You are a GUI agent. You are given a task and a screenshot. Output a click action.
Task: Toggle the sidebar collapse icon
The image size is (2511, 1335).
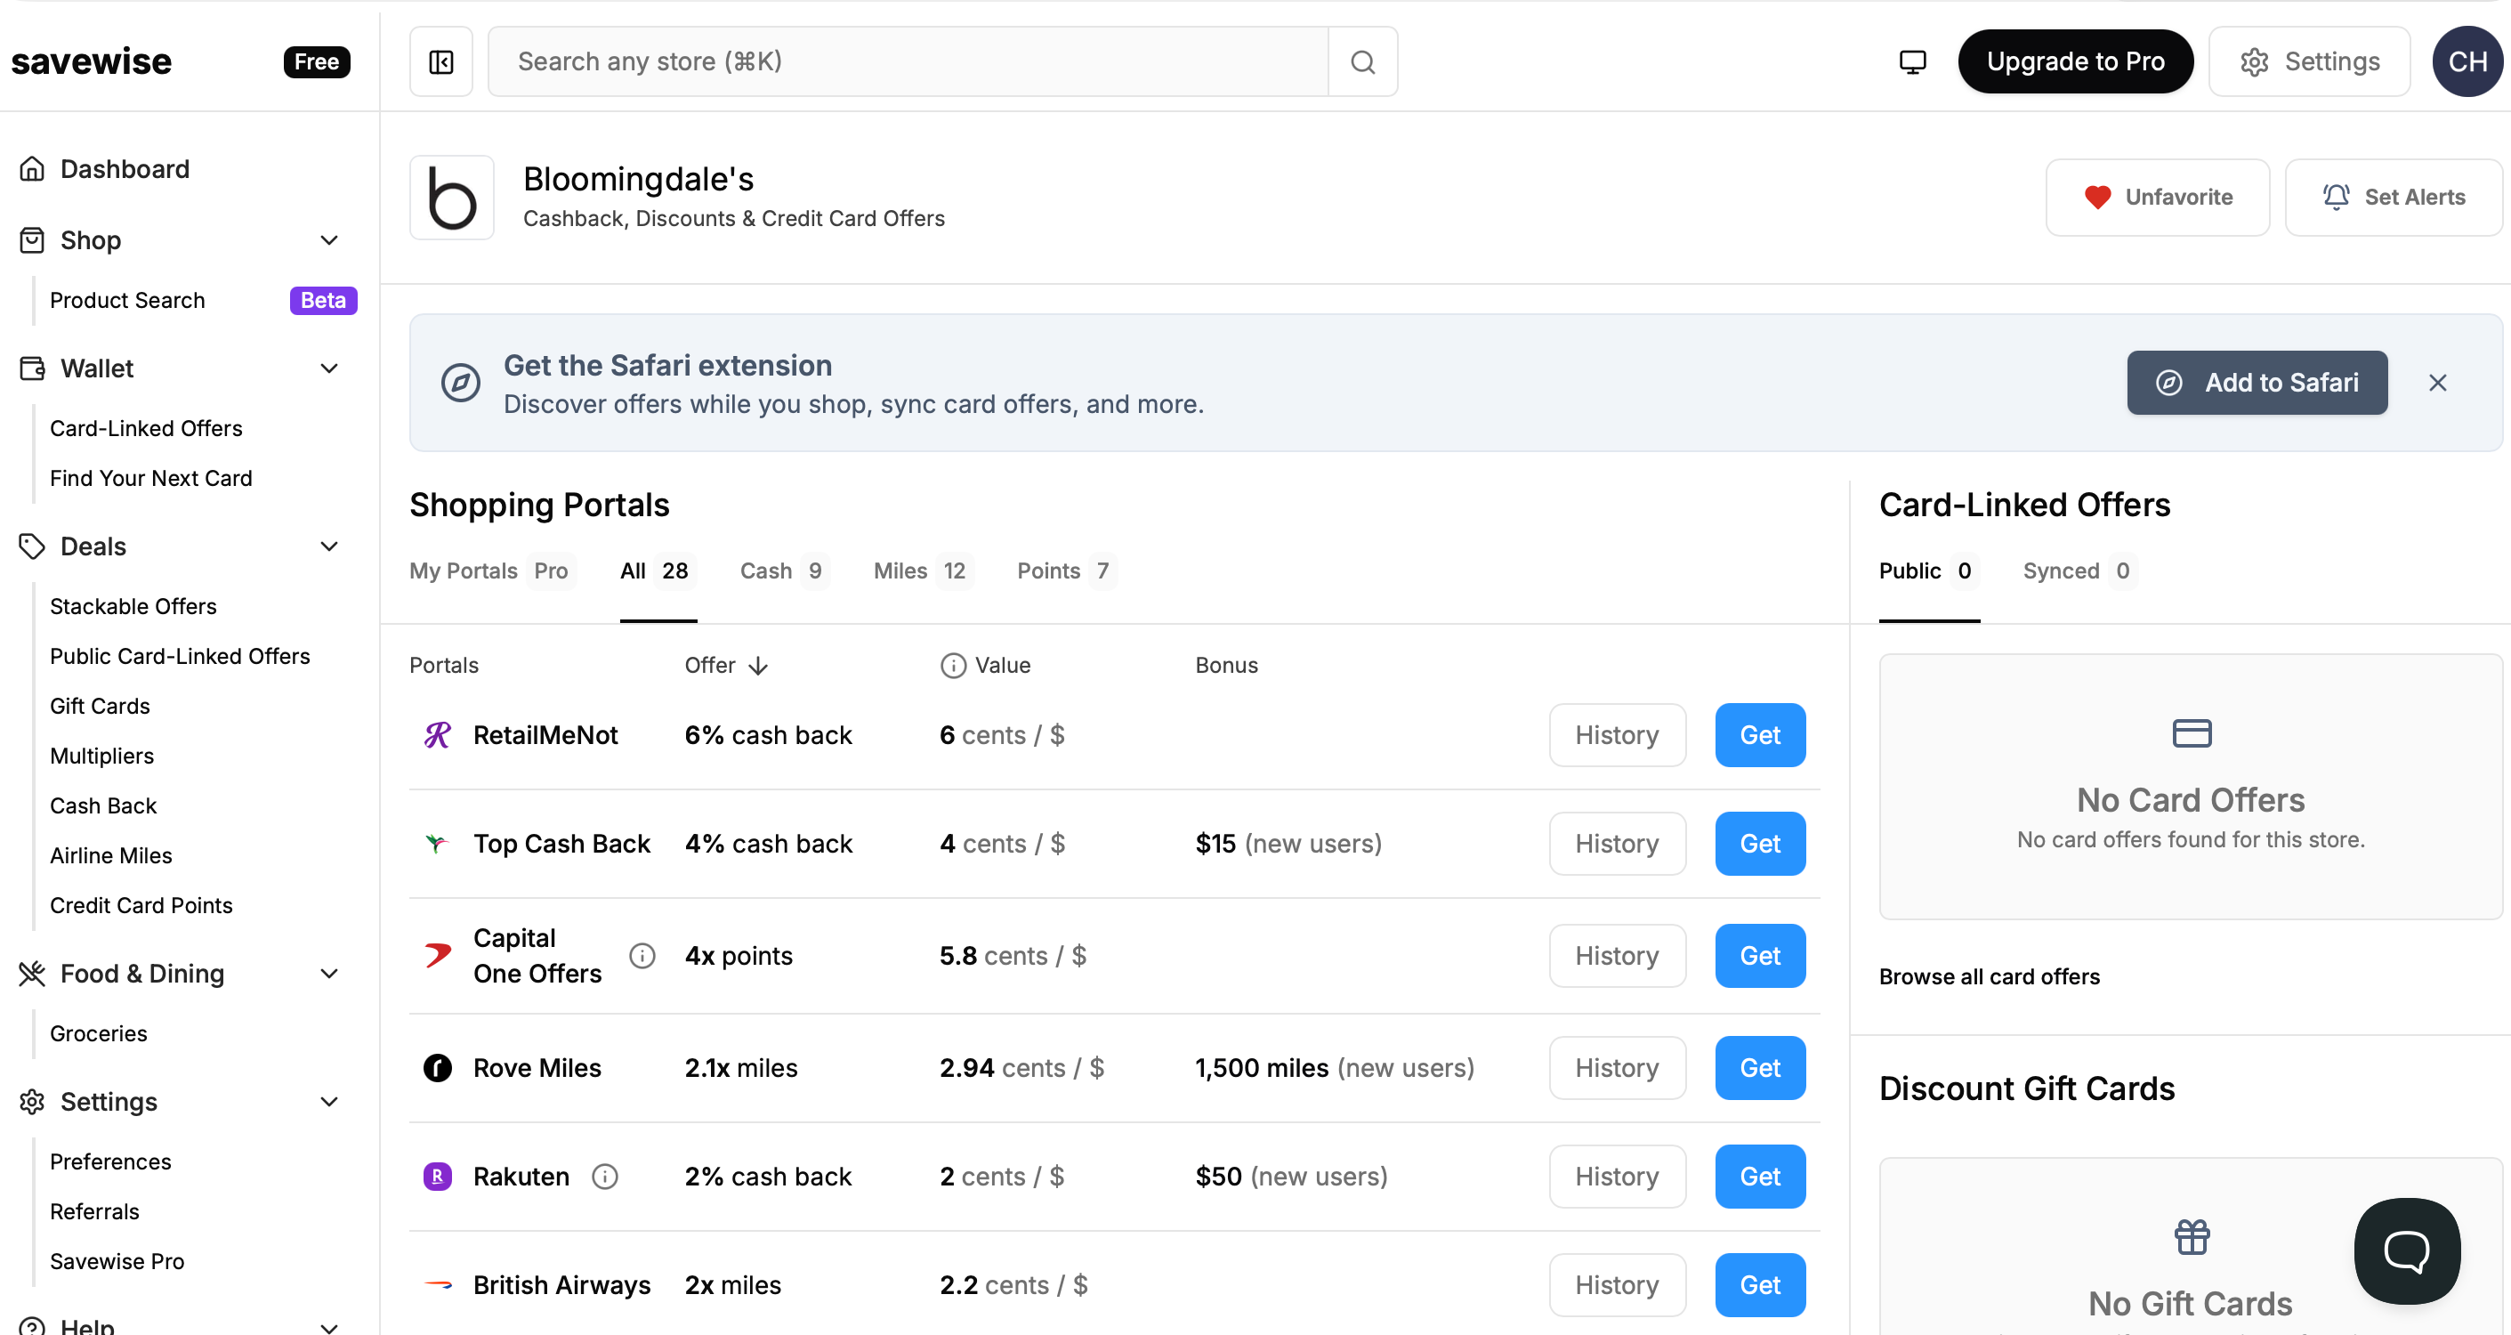(x=440, y=61)
